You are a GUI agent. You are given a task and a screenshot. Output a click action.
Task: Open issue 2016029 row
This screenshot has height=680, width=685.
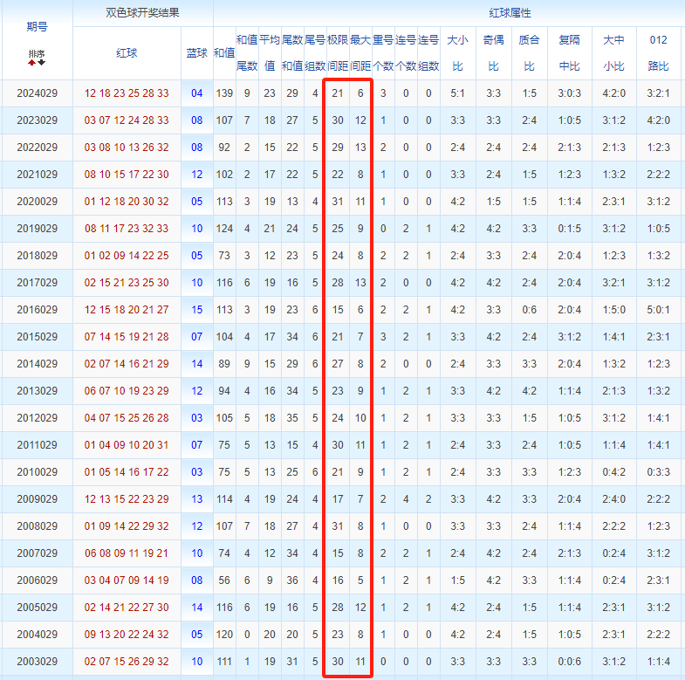click(37, 310)
